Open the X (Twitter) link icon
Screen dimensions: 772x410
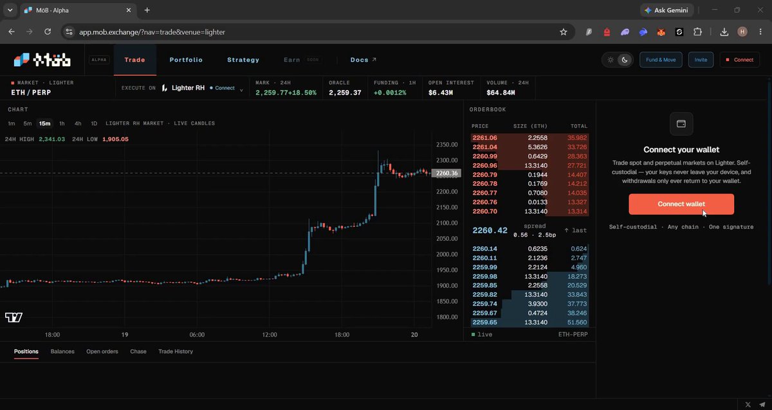tap(748, 404)
